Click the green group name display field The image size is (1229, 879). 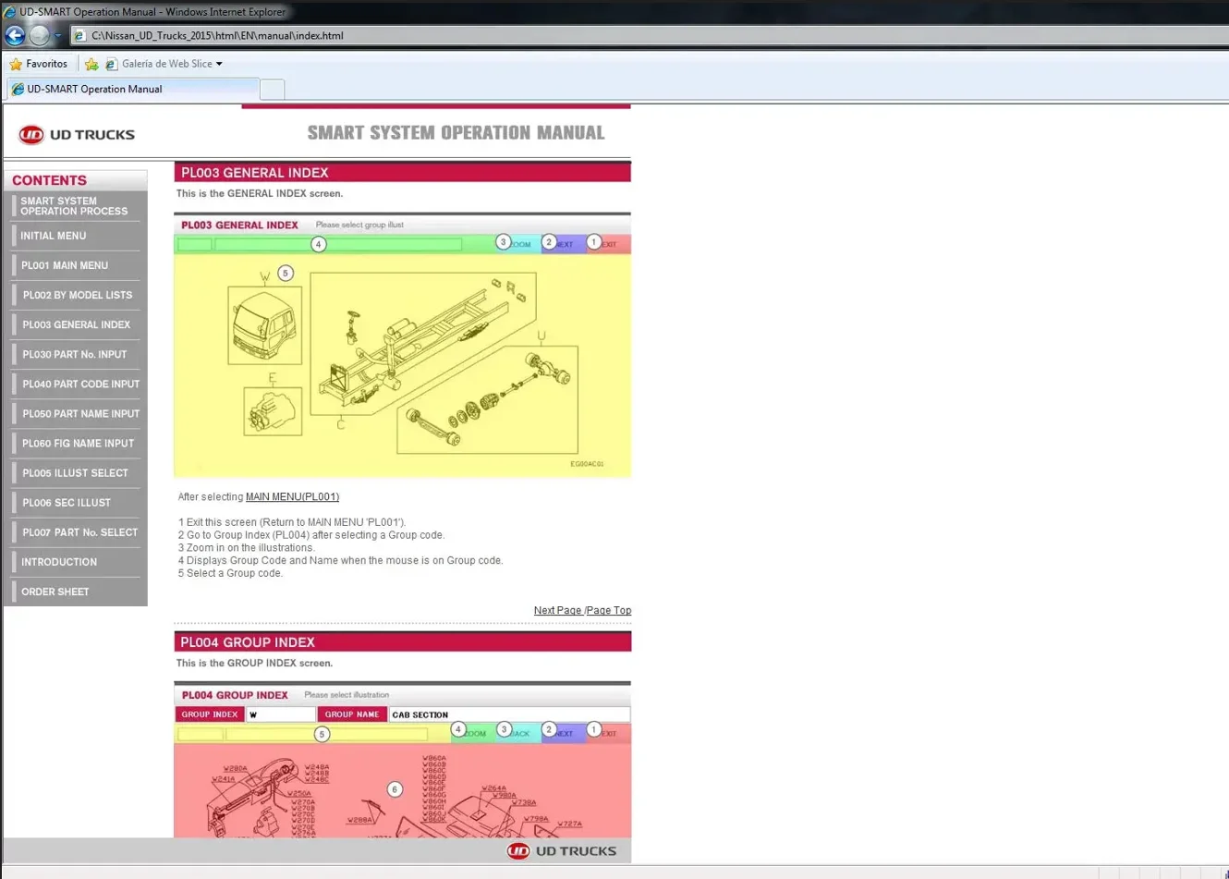pos(338,244)
